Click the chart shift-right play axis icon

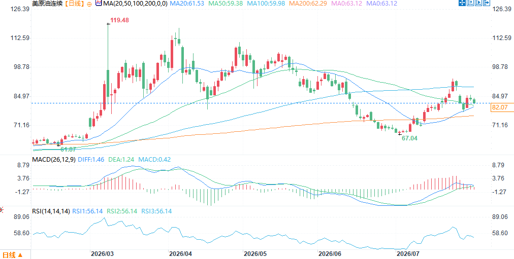click(x=478, y=3)
